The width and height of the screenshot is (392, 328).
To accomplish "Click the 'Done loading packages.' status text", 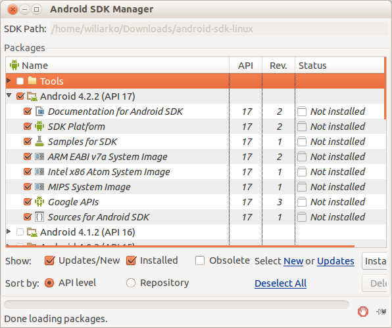I will click(56, 319).
